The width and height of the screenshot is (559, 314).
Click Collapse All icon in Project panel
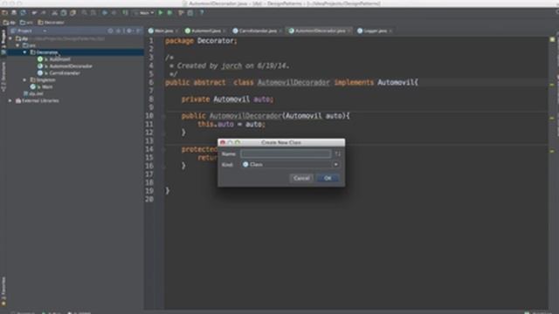119,31
